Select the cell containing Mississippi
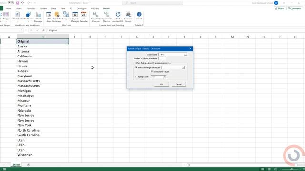The image size is (305, 171). click(x=42, y=95)
